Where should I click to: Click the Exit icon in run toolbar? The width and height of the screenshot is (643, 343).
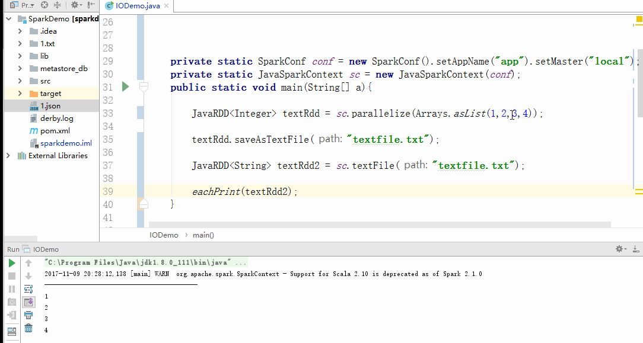click(12, 315)
